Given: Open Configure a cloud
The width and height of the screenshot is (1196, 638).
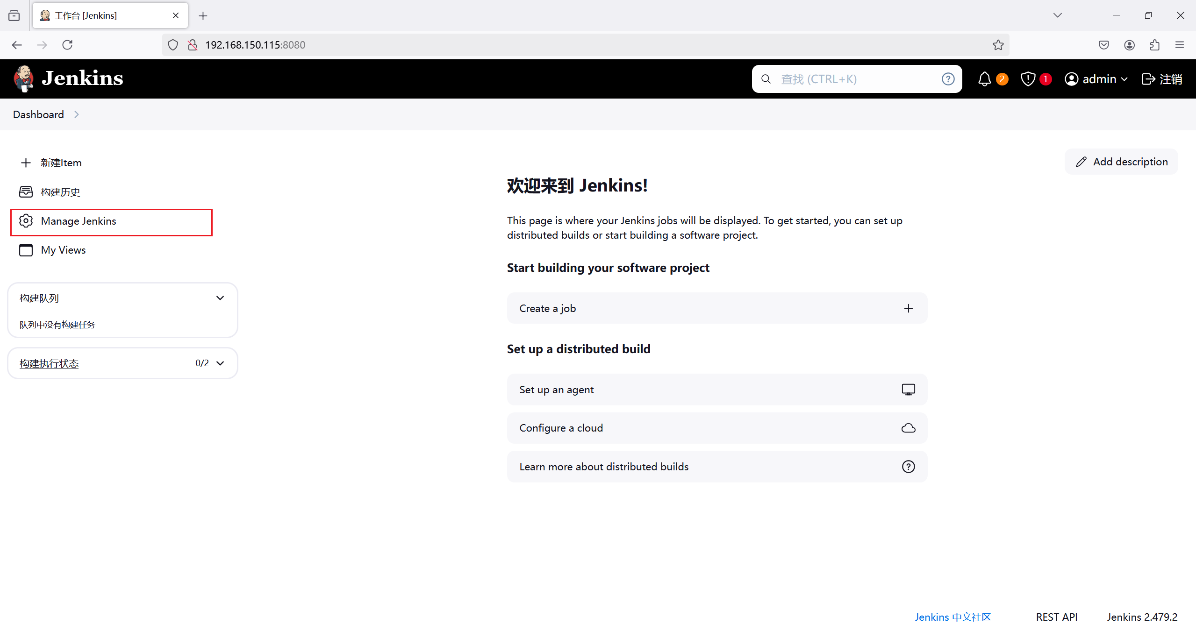Looking at the screenshot, I should [x=717, y=428].
